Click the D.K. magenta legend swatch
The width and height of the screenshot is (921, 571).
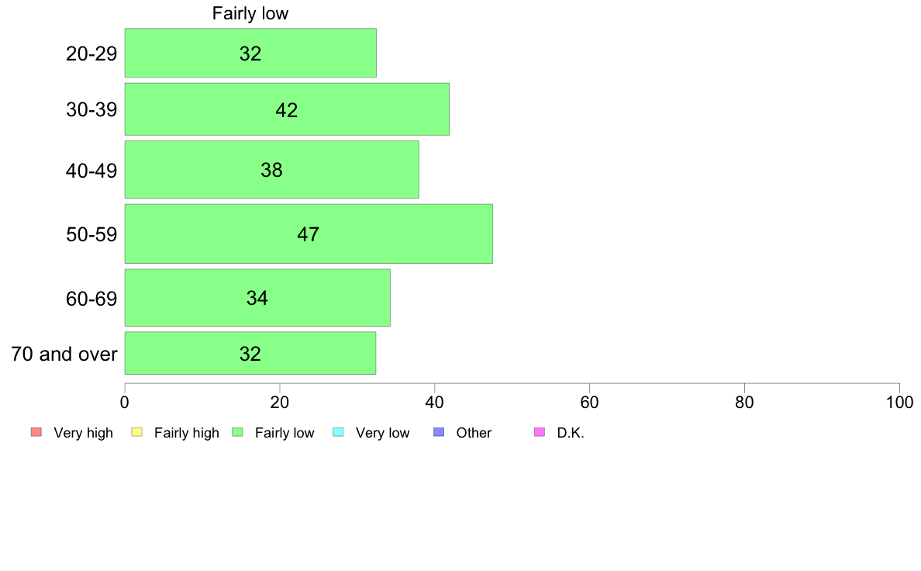click(x=540, y=432)
